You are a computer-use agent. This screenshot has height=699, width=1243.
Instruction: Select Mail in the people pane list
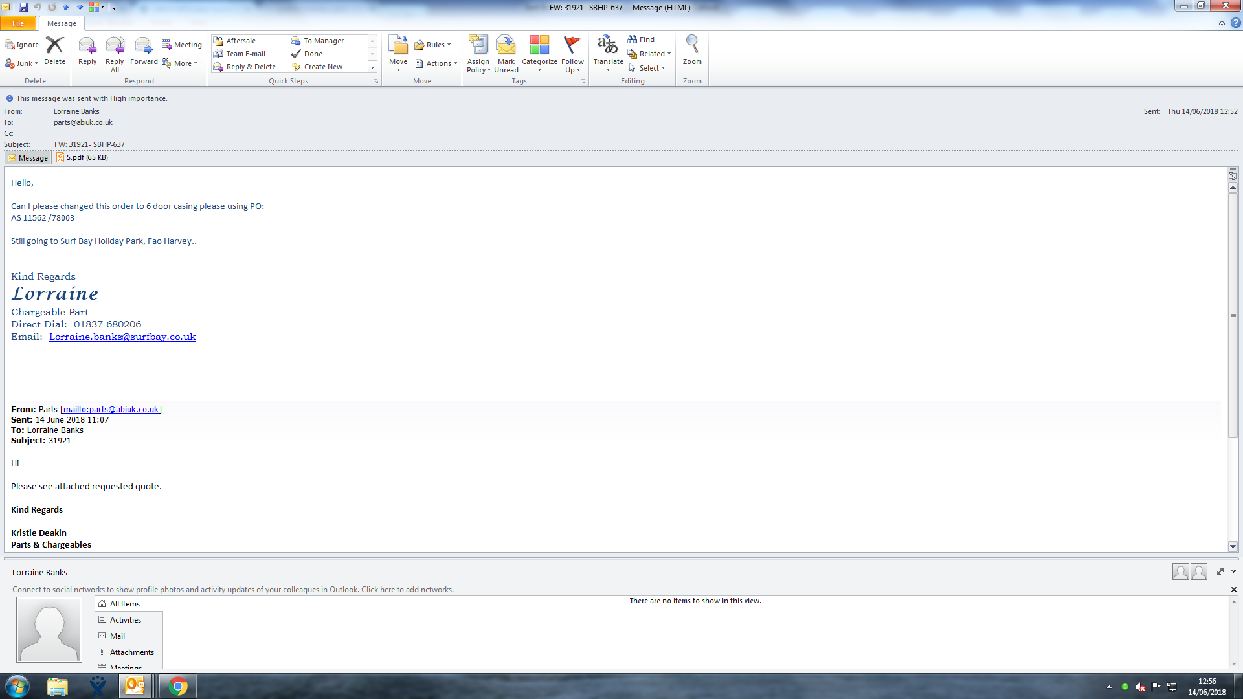pyautogui.click(x=117, y=636)
